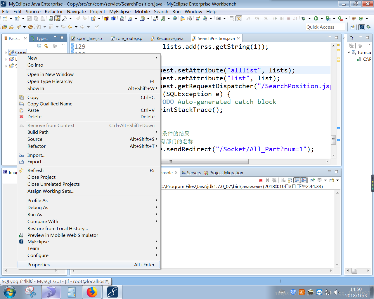
Task: Expand the New submenu arrow
Action: (x=157, y=58)
